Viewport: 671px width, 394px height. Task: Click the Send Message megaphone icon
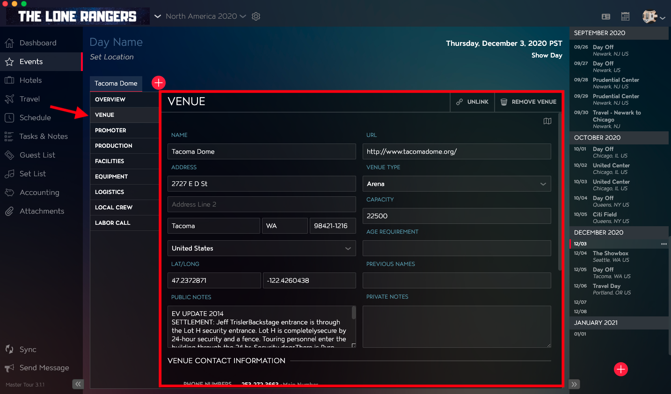point(9,368)
